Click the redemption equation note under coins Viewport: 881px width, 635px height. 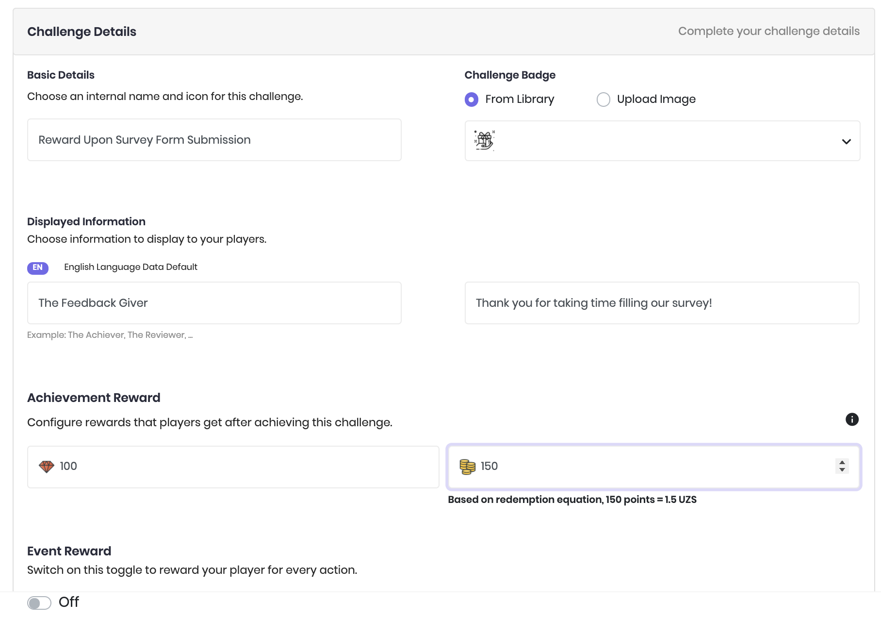[x=572, y=500]
